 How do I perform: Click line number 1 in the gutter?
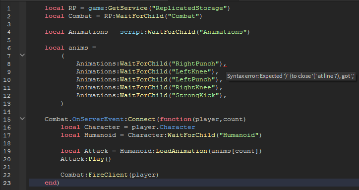[x=8, y=9]
